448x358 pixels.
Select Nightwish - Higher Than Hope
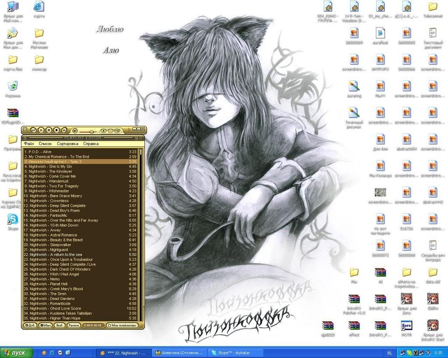point(80,318)
